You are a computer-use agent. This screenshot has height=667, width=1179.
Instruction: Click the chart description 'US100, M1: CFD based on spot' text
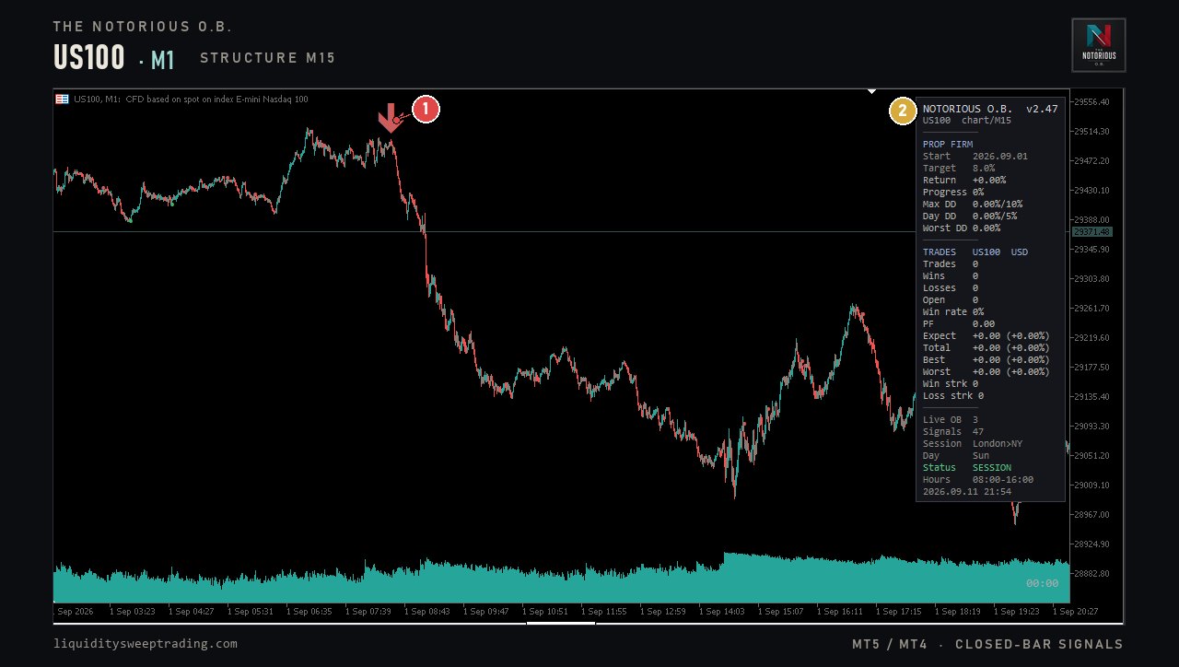(x=191, y=99)
